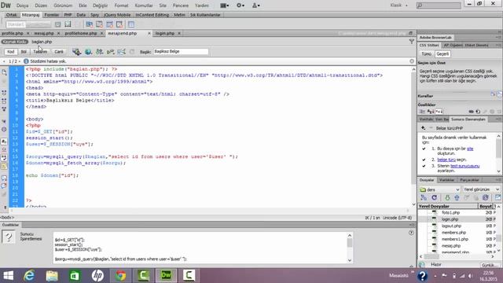The image size is (503, 283).
Task: Click the Check browser compatibility icon
Action: 122,52
